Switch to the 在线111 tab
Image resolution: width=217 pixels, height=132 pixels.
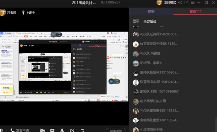tap(195, 11)
